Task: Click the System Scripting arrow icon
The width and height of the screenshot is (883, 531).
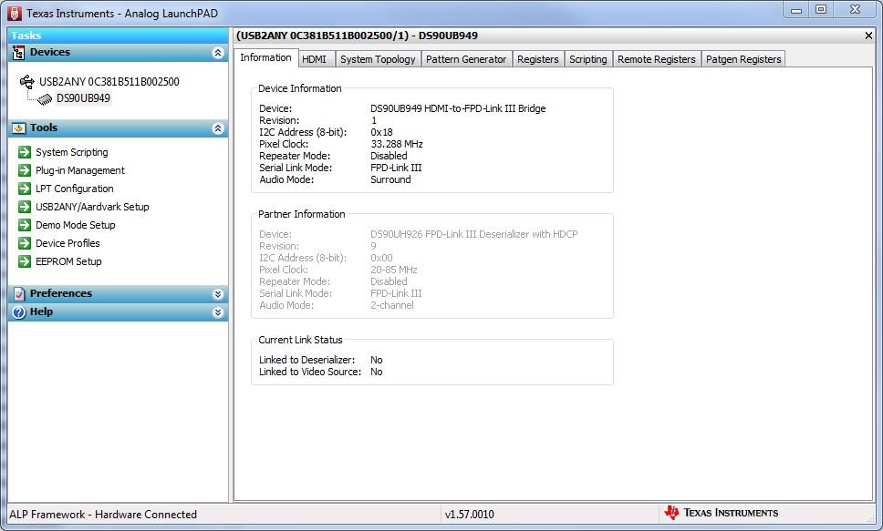Action: (x=25, y=152)
